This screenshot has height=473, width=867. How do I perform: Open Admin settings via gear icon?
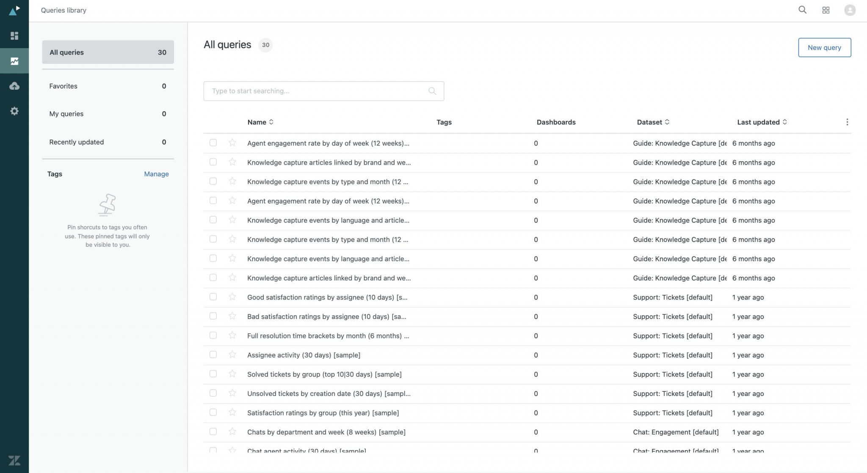click(14, 111)
